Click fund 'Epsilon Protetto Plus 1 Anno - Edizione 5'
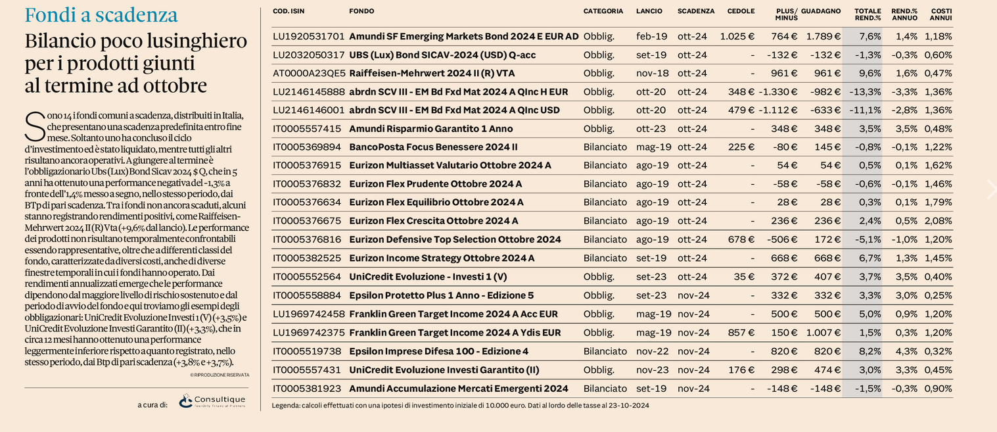Image resolution: width=997 pixels, height=432 pixels. 442,296
